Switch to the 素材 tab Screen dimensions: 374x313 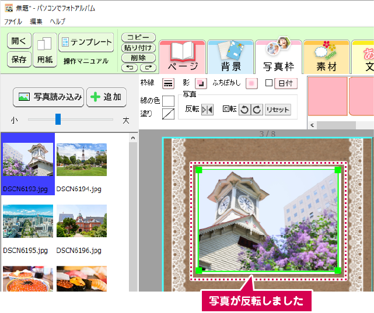pos(327,57)
